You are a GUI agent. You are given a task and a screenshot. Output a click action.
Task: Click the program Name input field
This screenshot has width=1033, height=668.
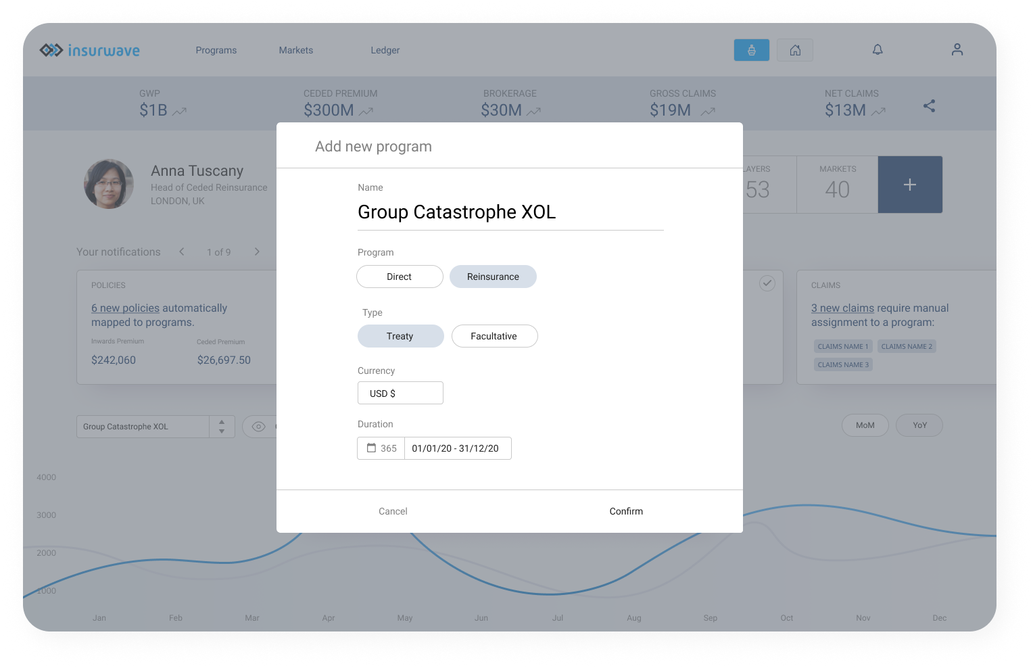tap(510, 212)
